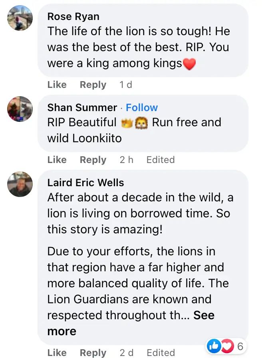Viewport: 274px width, 358px height.
Task: Click the crown emoji in Shan Summer's comment
Action: coord(126,122)
